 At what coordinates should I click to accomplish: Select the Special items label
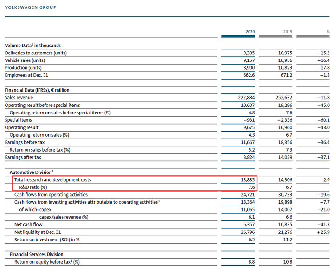pyautogui.click(x=18, y=120)
